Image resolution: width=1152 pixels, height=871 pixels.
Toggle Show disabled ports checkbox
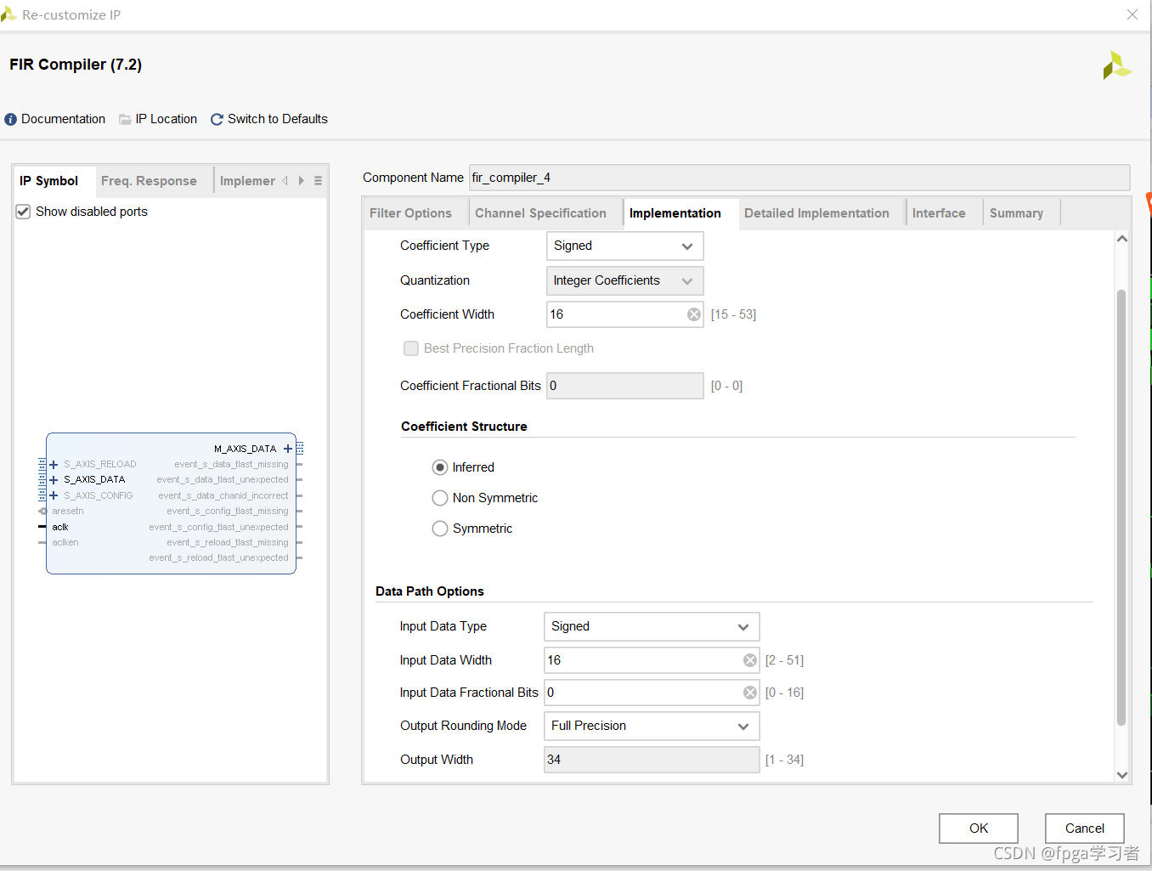coord(23,212)
